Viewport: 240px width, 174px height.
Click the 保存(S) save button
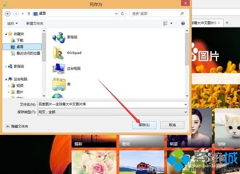pyautogui.click(x=144, y=125)
